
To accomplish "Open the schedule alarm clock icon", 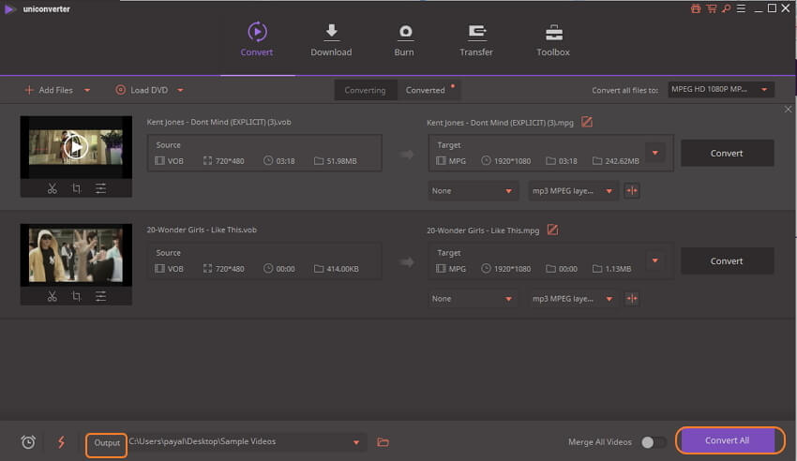I will point(28,442).
